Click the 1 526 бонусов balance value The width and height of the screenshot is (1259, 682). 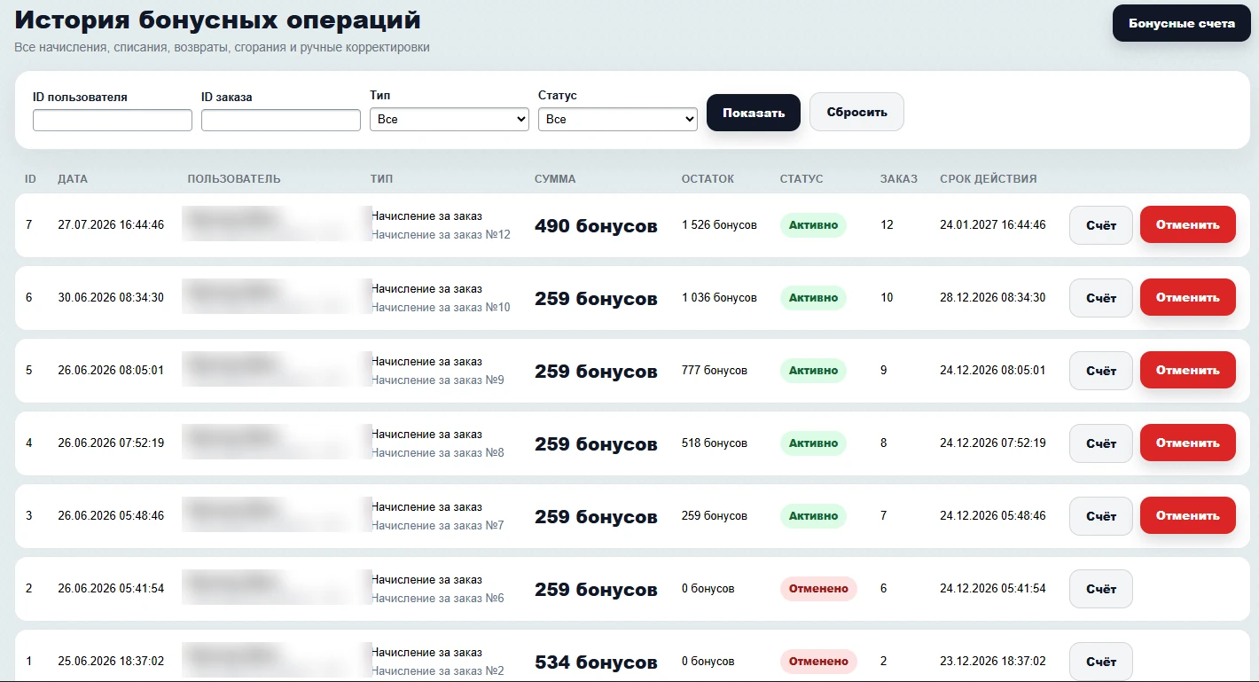(x=719, y=225)
